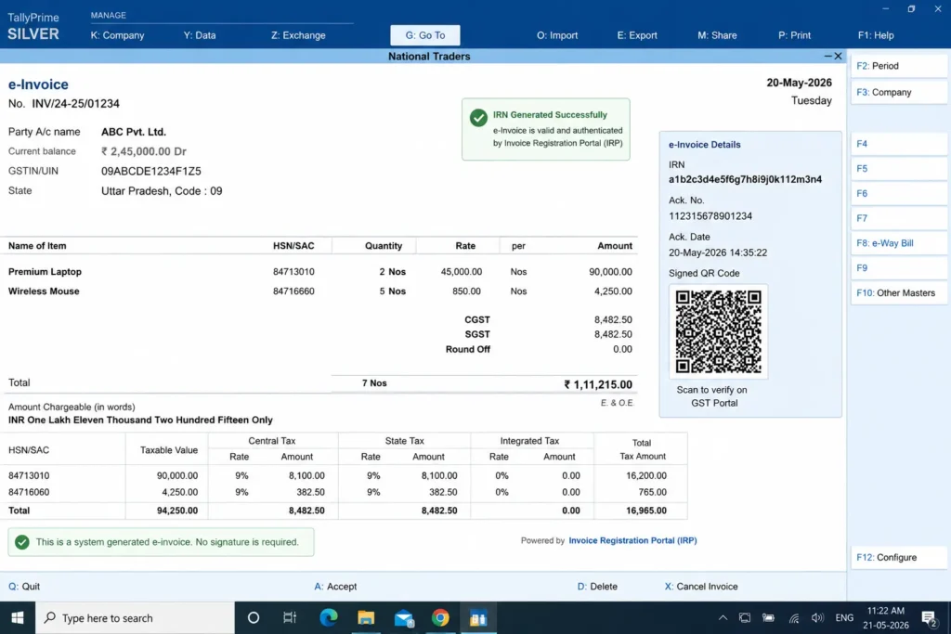The width and height of the screenshot is (951, 634).
Task: Open E: Export menu
Action: 637,35
